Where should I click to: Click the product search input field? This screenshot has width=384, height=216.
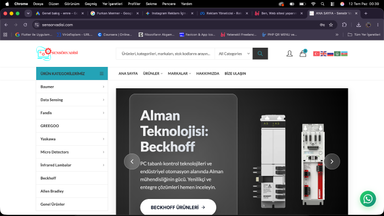point(166,54)
